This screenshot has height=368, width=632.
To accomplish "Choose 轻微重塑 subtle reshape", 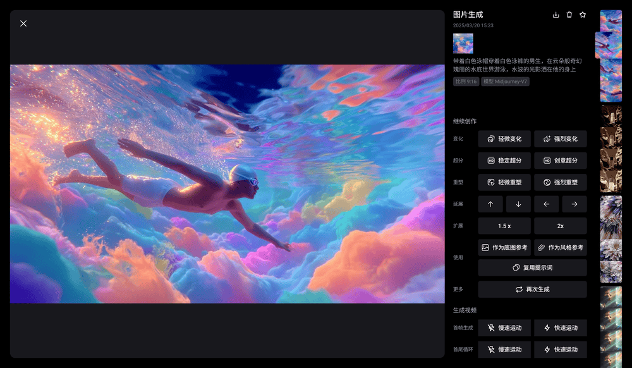I will (504, 182).
